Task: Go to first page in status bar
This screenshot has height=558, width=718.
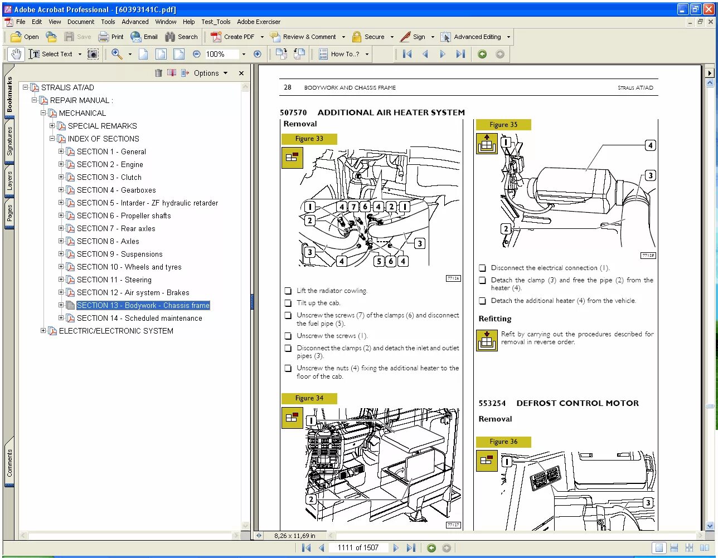Action: click(x=306, y=548)
